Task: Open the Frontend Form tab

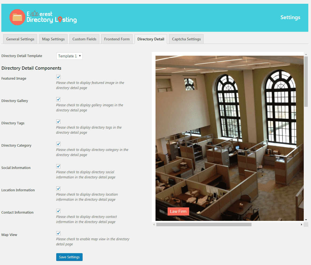Action: (x=117, y=39)
